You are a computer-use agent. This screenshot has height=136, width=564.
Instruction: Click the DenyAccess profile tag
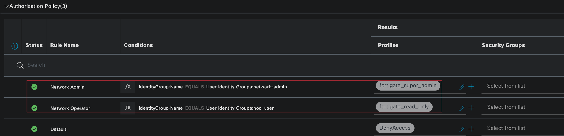tap(395, 128)
